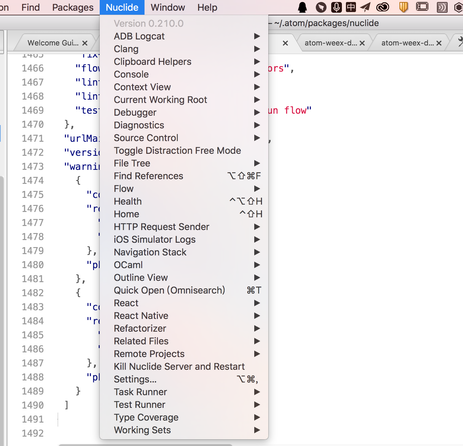Open the Find menu
This screenshot has height=446, width=463.
tap(30, 7)
